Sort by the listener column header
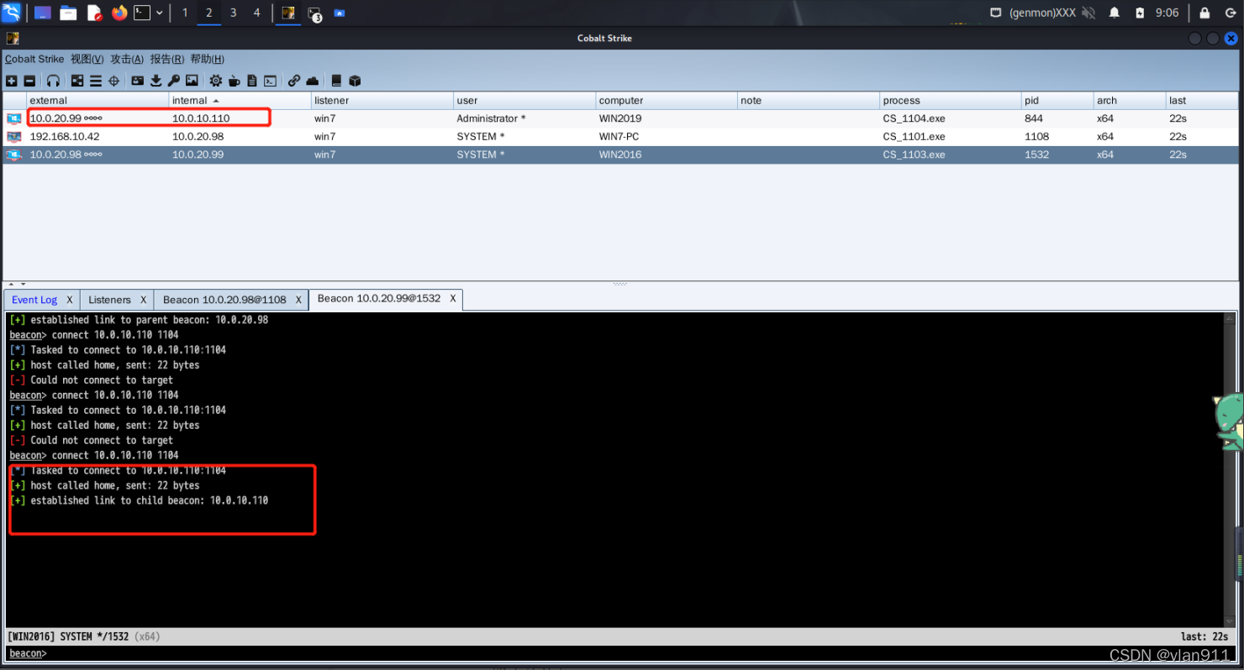This screenshot has width=1244, height=670. [x=382, y=100]
